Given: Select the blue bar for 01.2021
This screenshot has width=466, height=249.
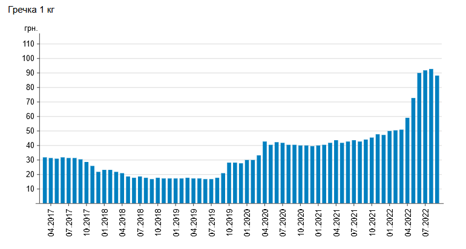Looking at the screenshot, I should (318, 175).
